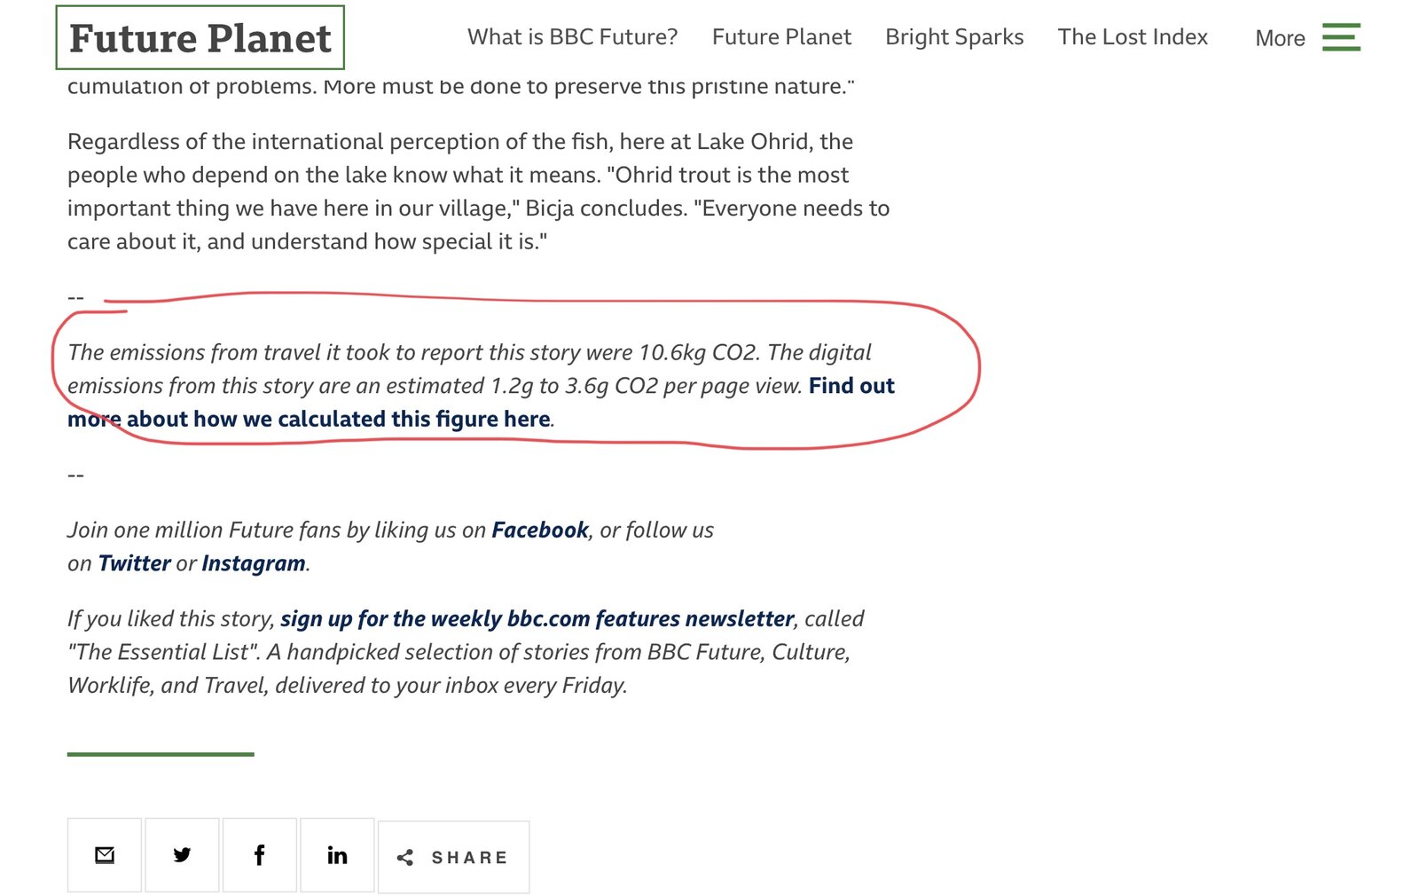
Task: Click the SHARE button
Action: pos(453,857)
